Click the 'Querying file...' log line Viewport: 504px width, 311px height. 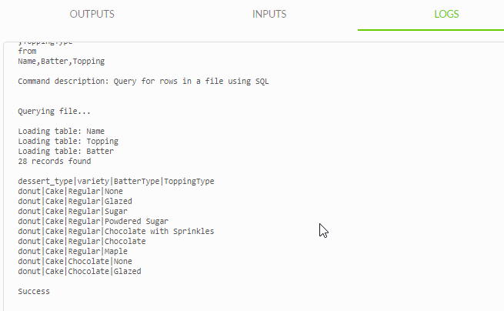click(x=55, y=112)
